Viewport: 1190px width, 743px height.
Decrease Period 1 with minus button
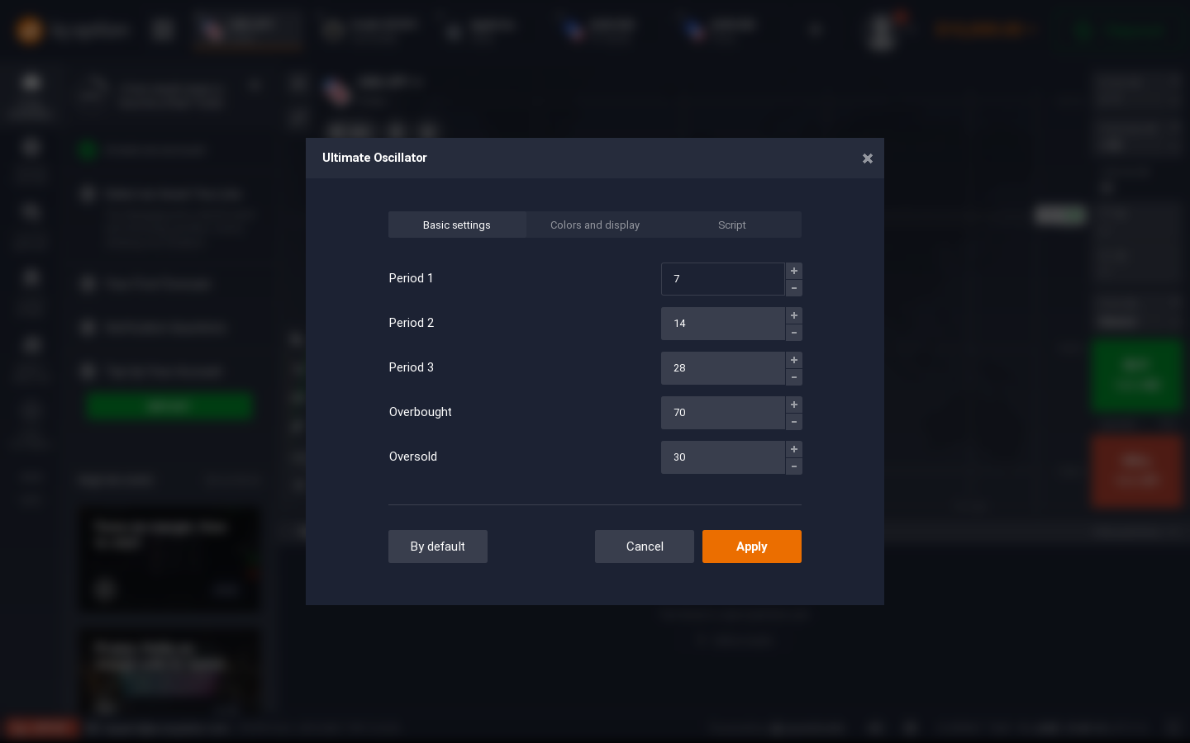[x=794, y=288]
